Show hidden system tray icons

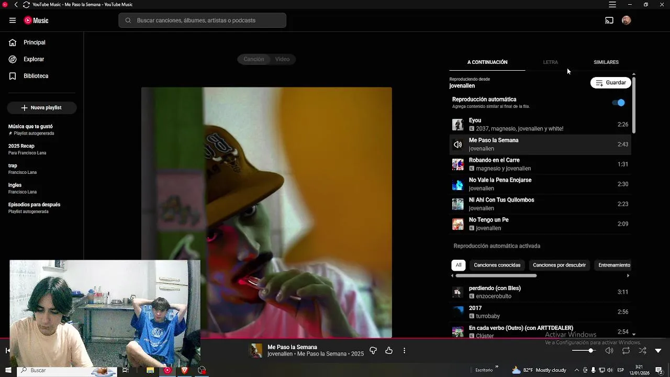pos(576,370)
